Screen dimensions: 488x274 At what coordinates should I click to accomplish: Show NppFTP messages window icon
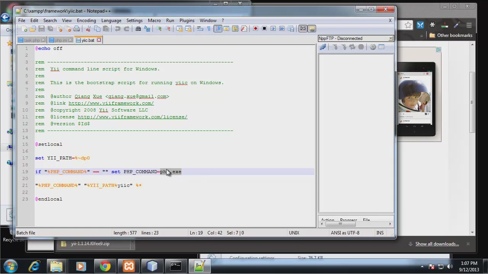pyautogui.click(x=382, y=47)
